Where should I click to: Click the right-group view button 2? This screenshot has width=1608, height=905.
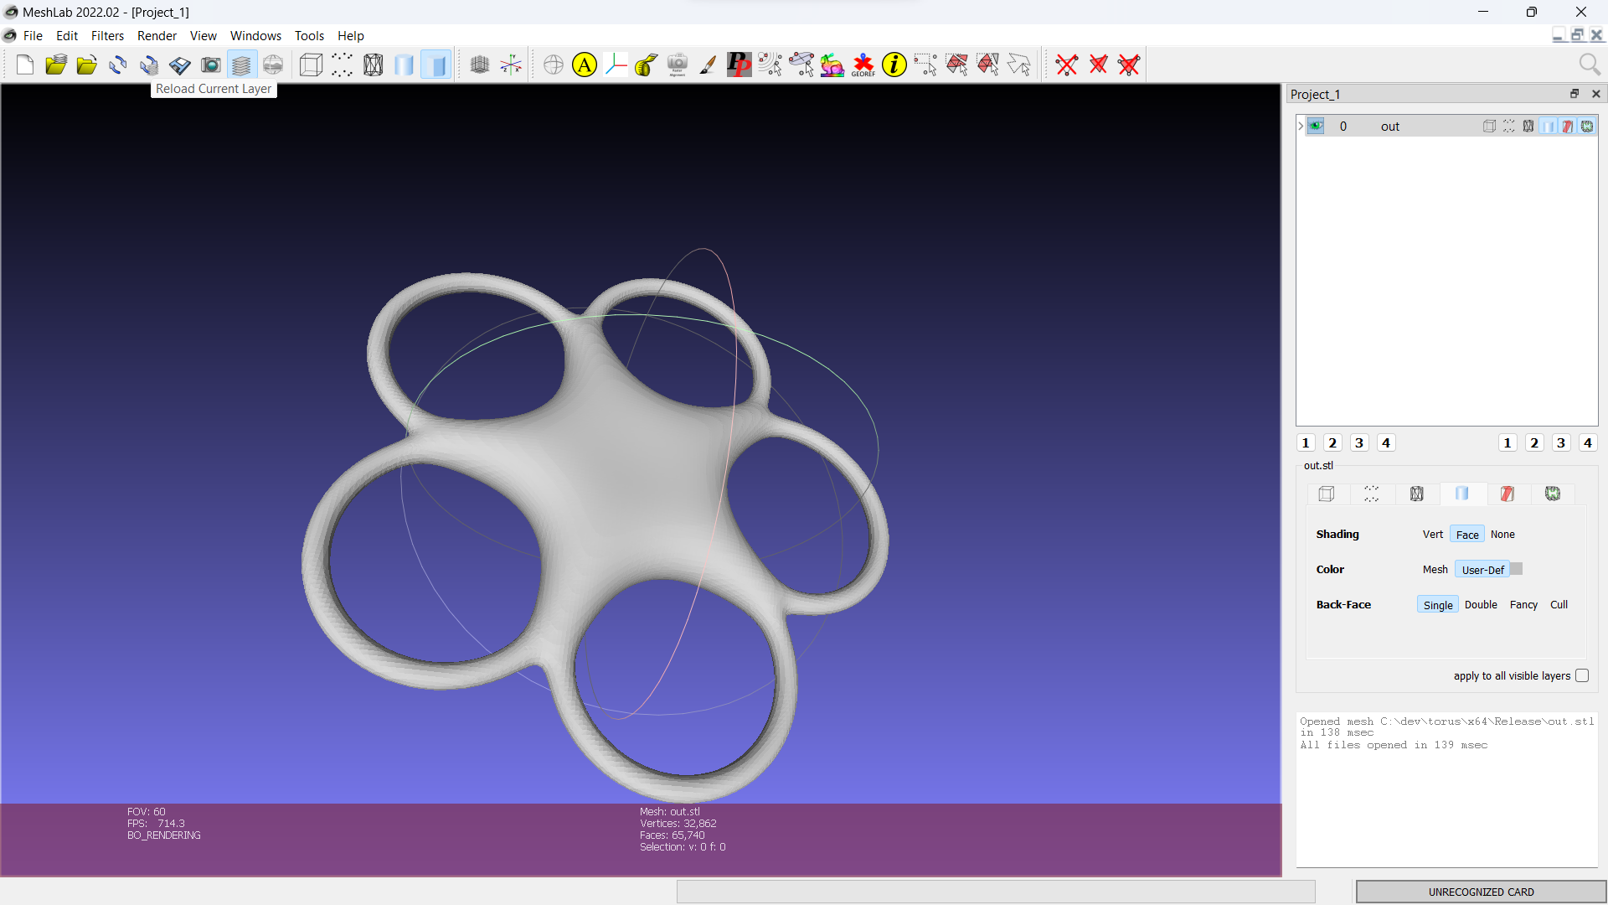pyautogui.click(x=1534, y=443)
